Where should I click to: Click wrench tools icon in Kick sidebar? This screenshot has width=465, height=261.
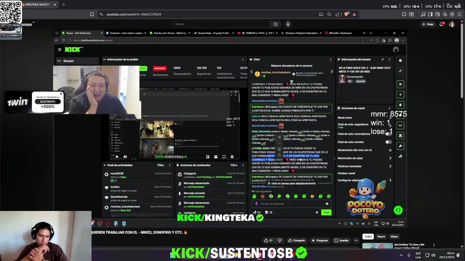click(400, 146)
